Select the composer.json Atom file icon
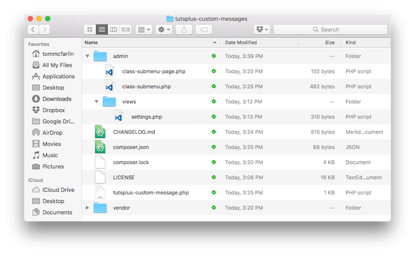The height and width of the screenshot is (256, 415). [x=100, y=147]
